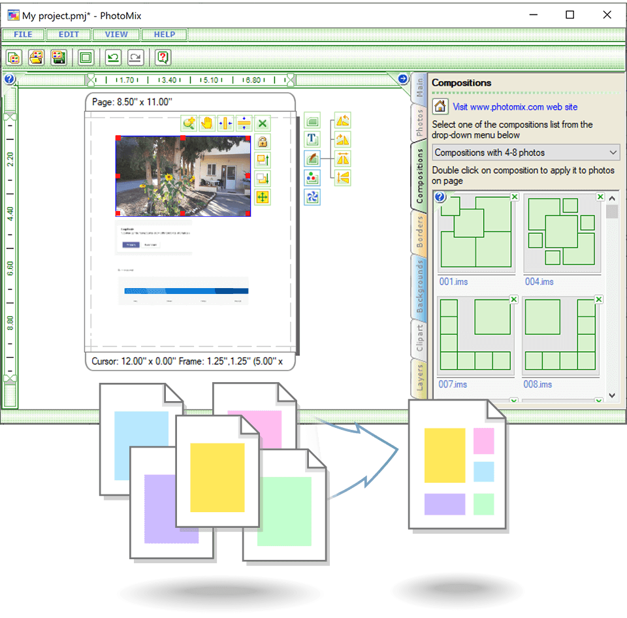Click the Redo arrow icon
The image size is (627, 618).
point(136,58)
